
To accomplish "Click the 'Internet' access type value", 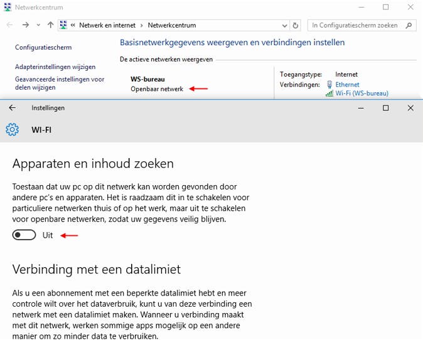I will [346, 75].
